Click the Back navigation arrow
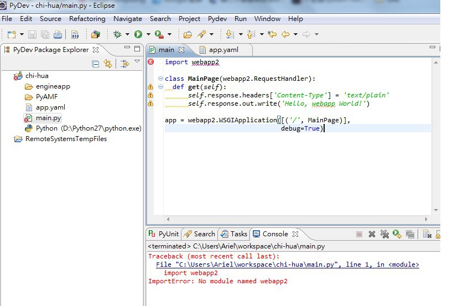 tap(285, 34)
